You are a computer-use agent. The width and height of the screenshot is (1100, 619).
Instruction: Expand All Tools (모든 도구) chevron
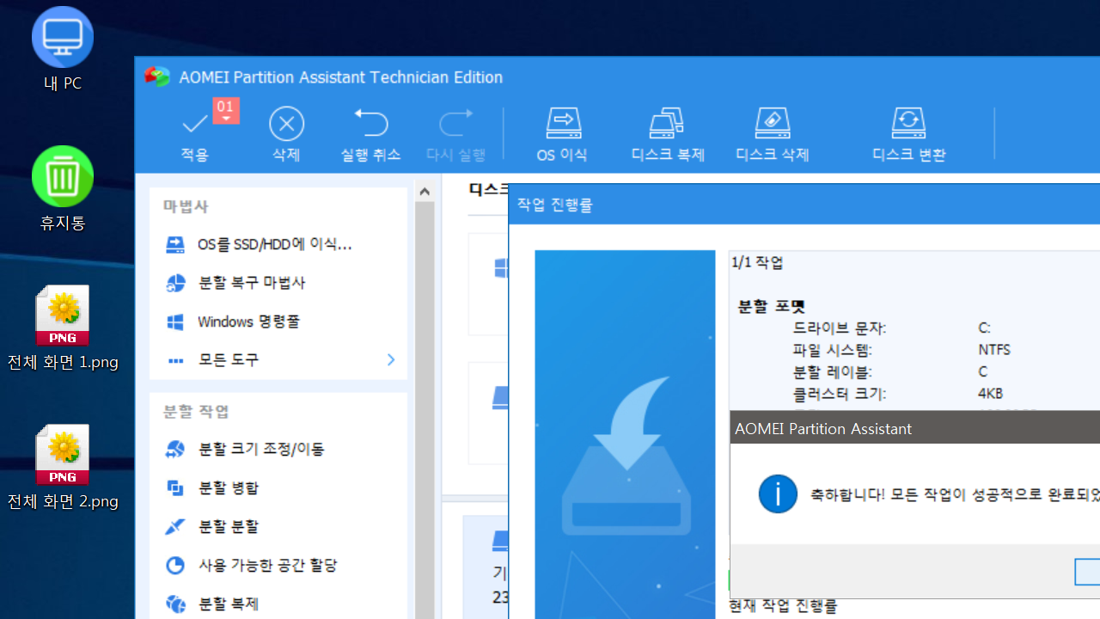[x=391, y=359]
